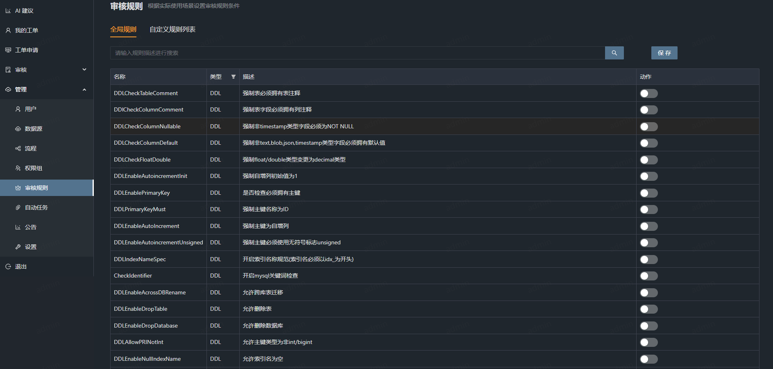Viewport: 773px width, 369px height.
Task: Click the 保存 button
Action: pos(664,53)
